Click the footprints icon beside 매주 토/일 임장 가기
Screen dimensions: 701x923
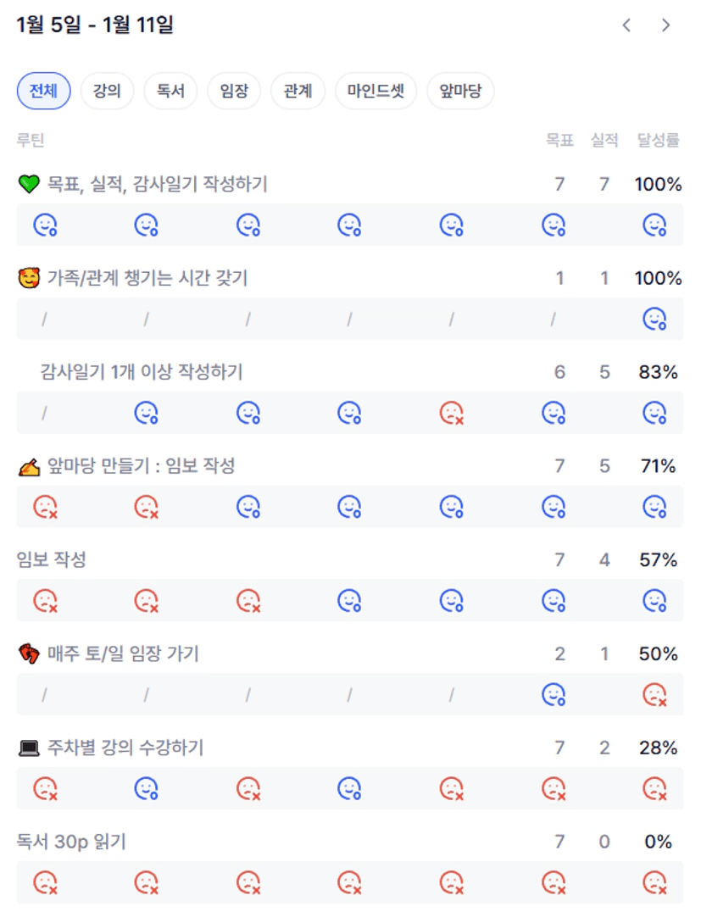(x=29, y=654)
